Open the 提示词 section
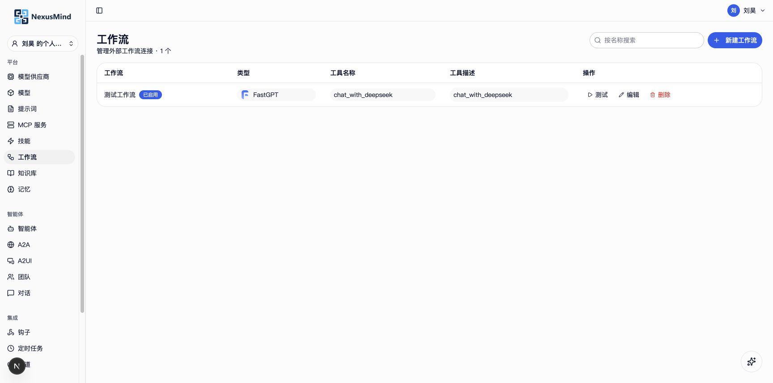773x383 pixels. pos(39,109)
